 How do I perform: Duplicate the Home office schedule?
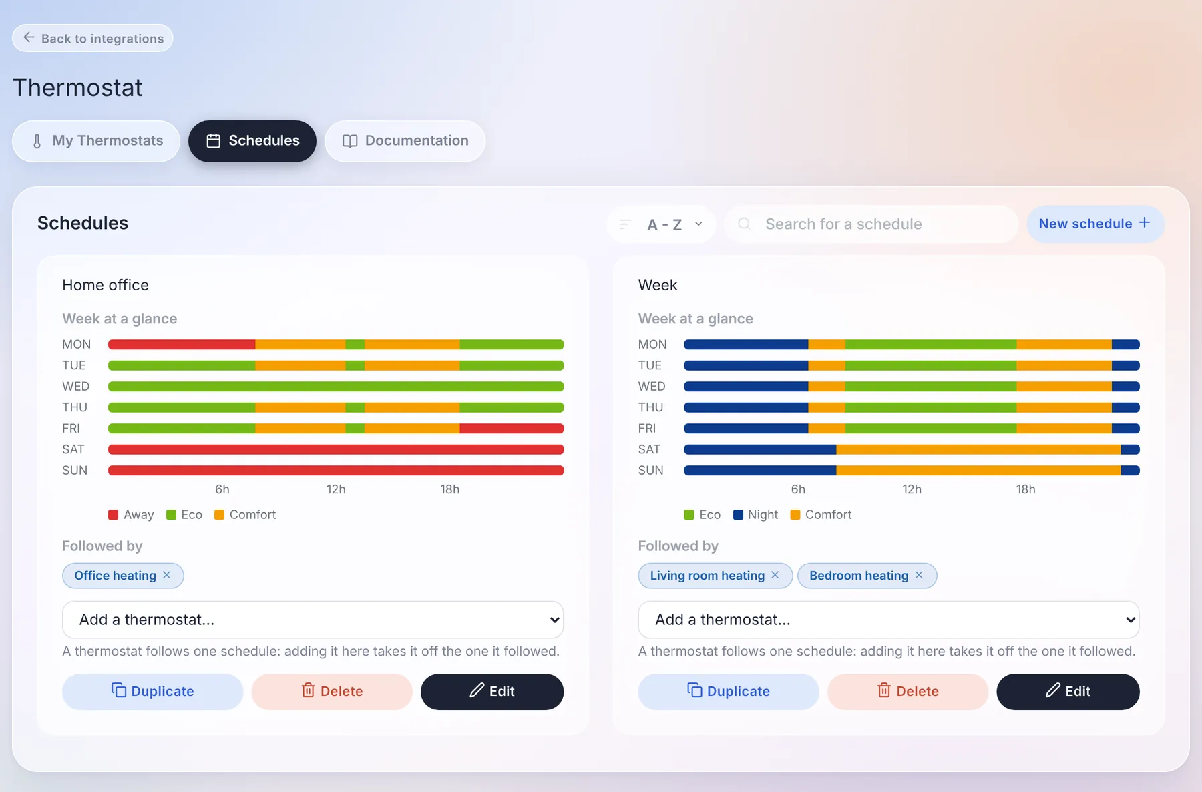coord(153,691)
